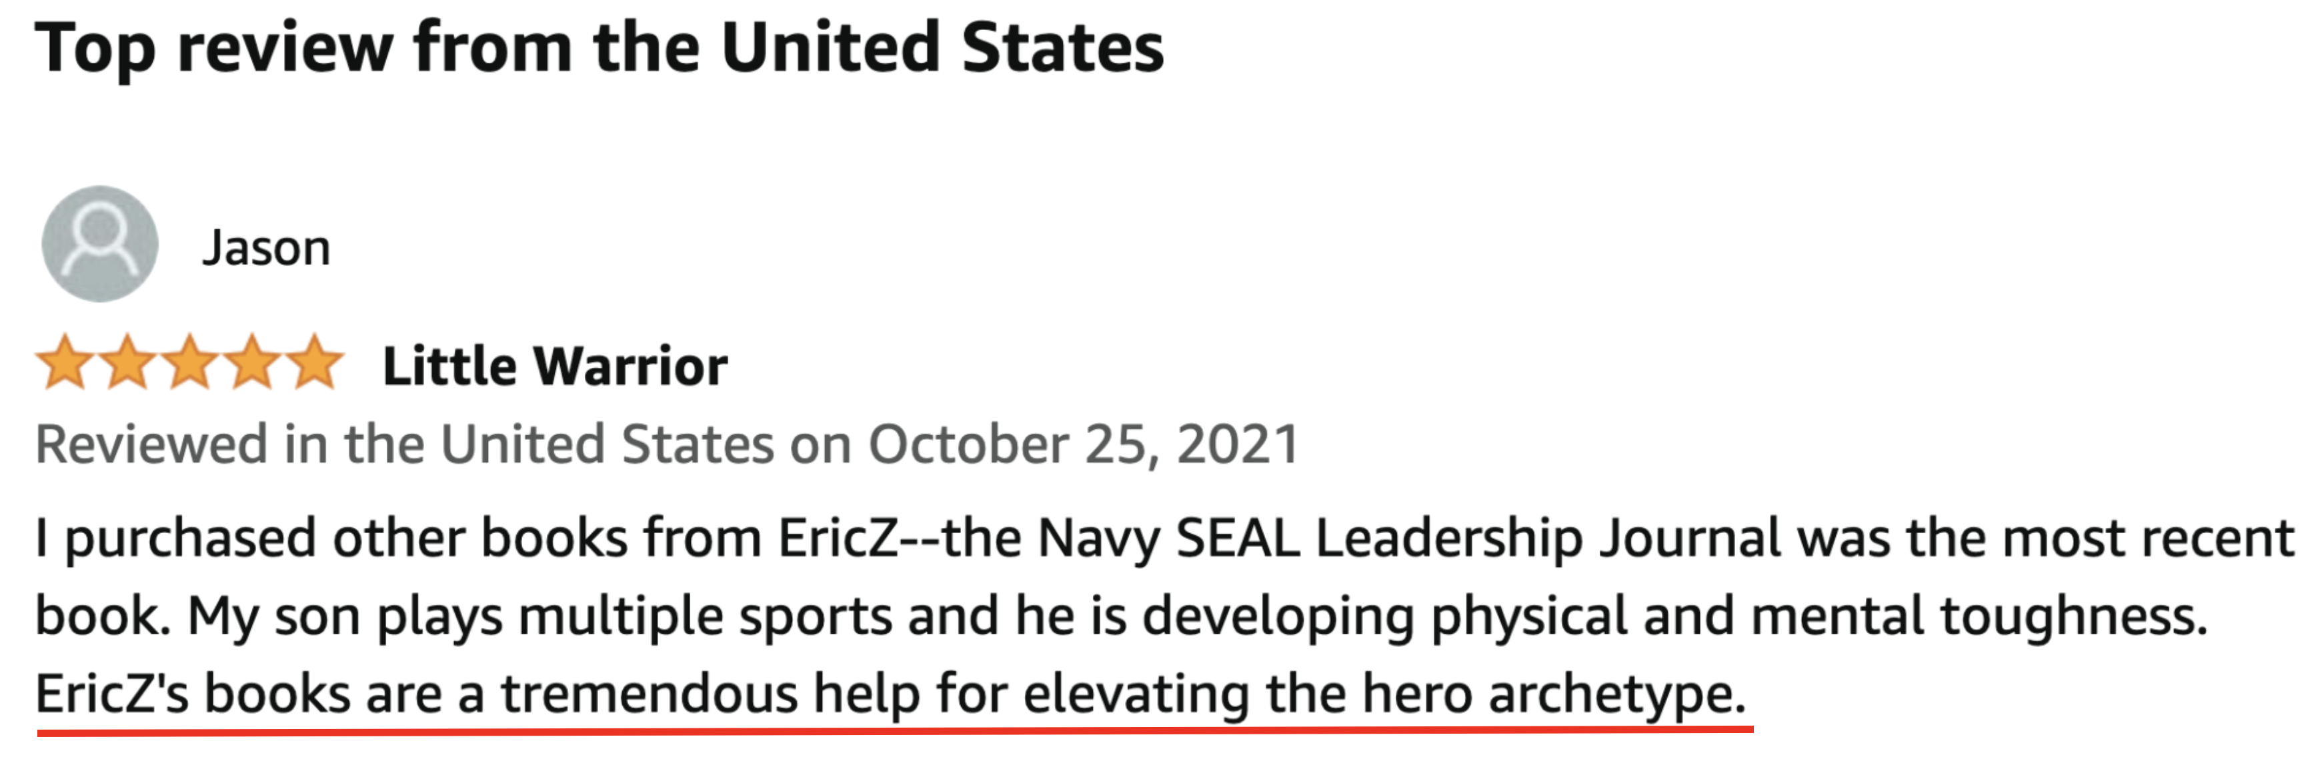Click the "October 25, 2021" review date
Image resolution: width=2322 pixels, height=765 pixels.
coord(1082,444)
